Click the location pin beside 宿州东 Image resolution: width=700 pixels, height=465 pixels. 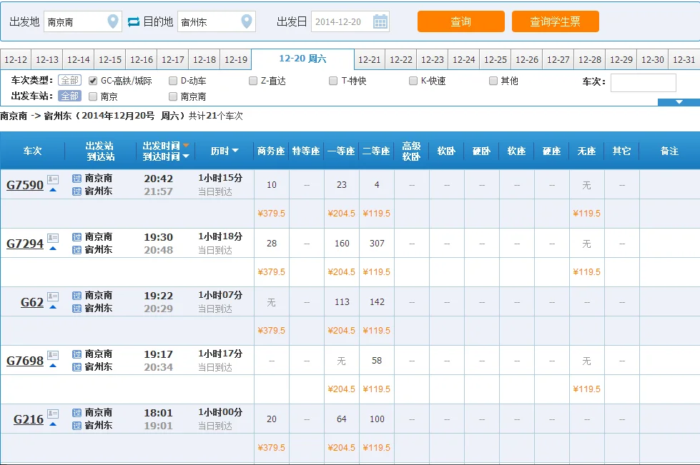[245, 21]
